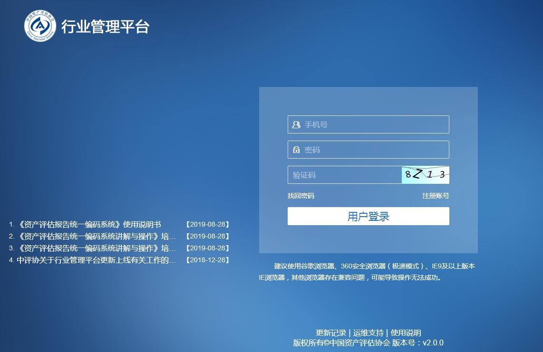View the 更新记录 update log

(331, 333)
